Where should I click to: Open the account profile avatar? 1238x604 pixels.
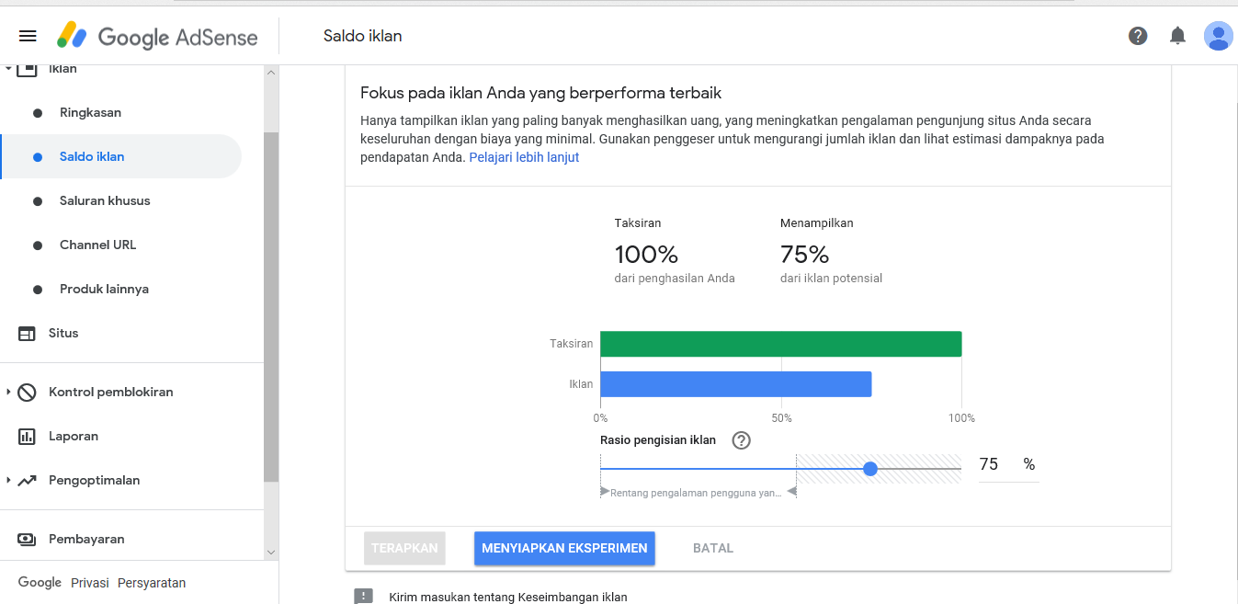1218,36
